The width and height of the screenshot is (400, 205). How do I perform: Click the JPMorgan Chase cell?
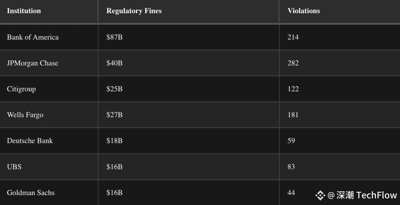(x=32, y=63)
